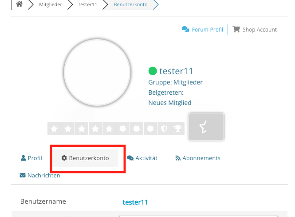The height and width of the screenshot is (217, 295).
Task: Open Mitglieder breadcrumb link
Action: pyautogui.click(x=51, y=4)
